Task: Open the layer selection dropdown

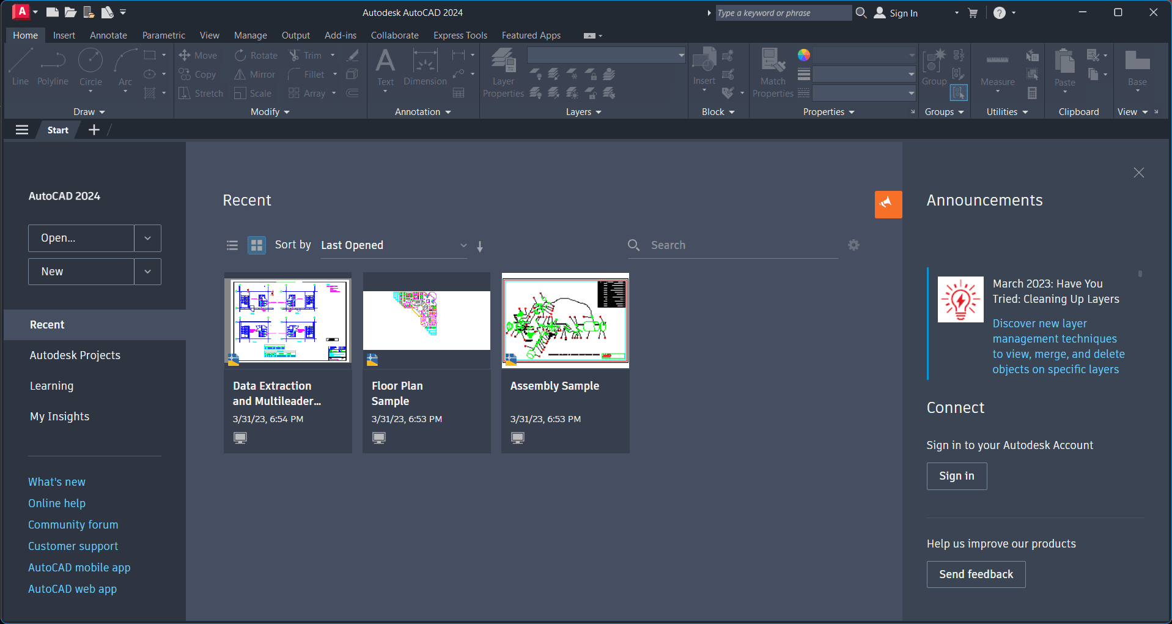Action: click(x=606, y=55)
